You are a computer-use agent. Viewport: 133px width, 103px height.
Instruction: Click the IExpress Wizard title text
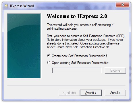[x=22, y=6]
